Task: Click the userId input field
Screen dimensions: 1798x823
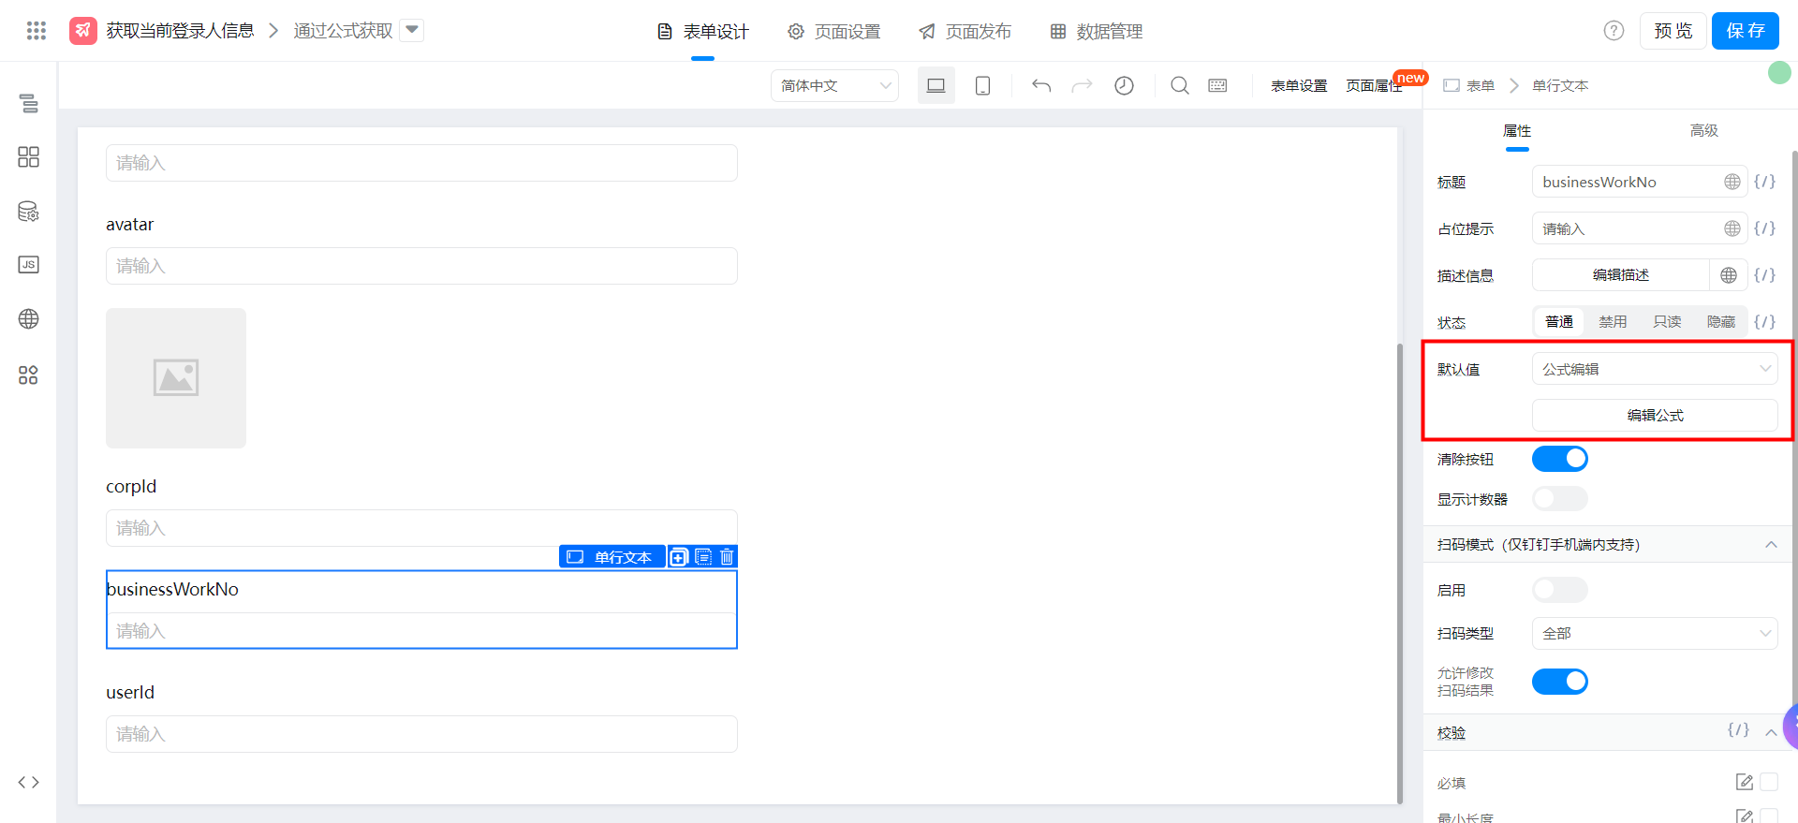Action: point(421,734)
